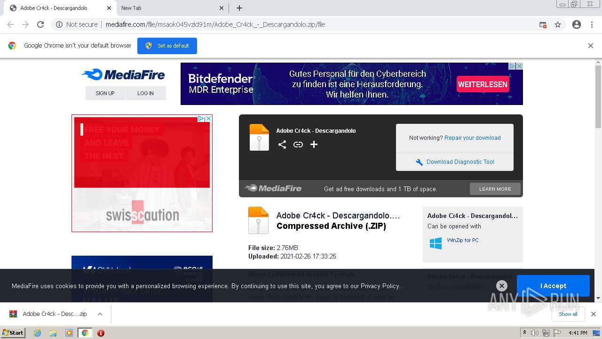Click the plus icon to save file
Image resolution: width=602 pixels, height=339 pixels.
[314, 145]
